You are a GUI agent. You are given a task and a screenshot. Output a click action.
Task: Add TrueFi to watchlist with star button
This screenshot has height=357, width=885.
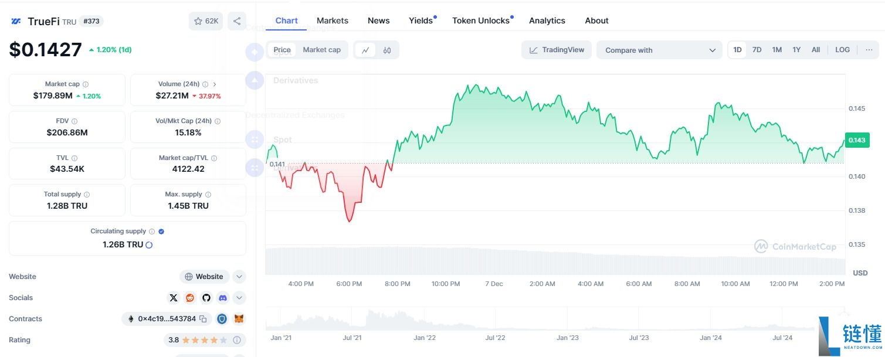coord(205,21)
